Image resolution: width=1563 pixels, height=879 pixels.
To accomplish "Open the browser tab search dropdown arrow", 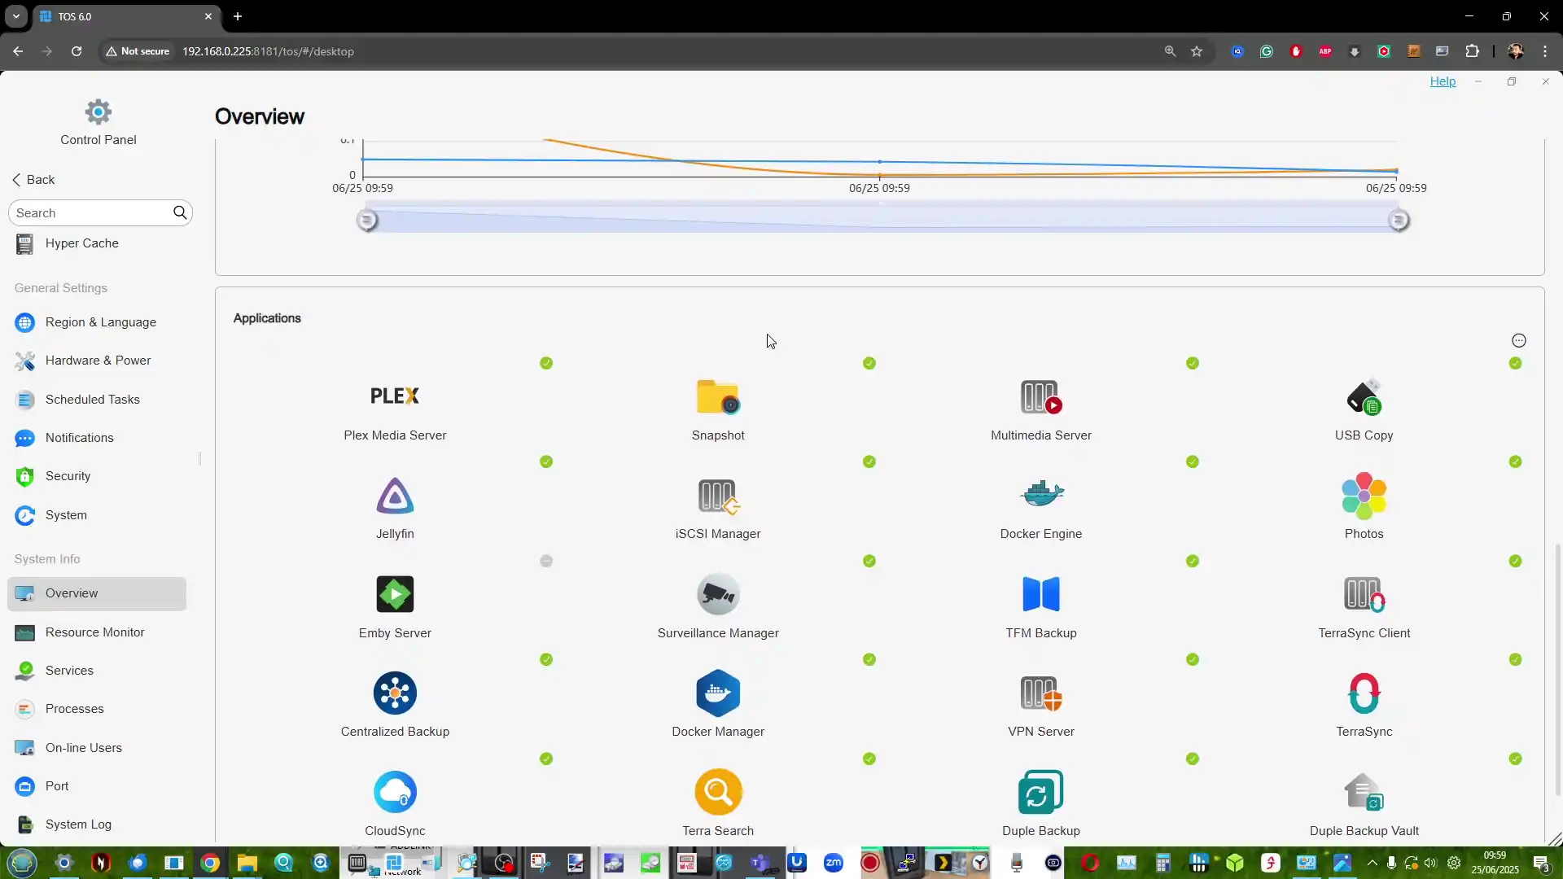I will (x=15, y=16).
